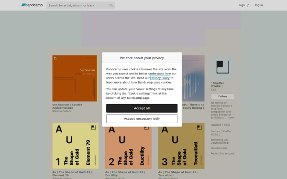Open Au | The Shape of Gold #1 title link

(72, 174)
